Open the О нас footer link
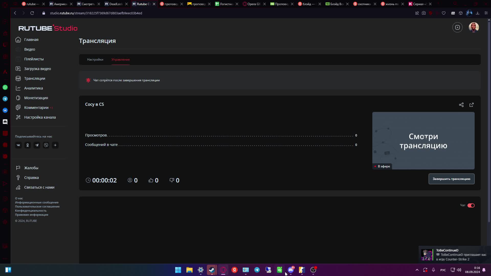The image size is (491, 276). click(19, 198)
